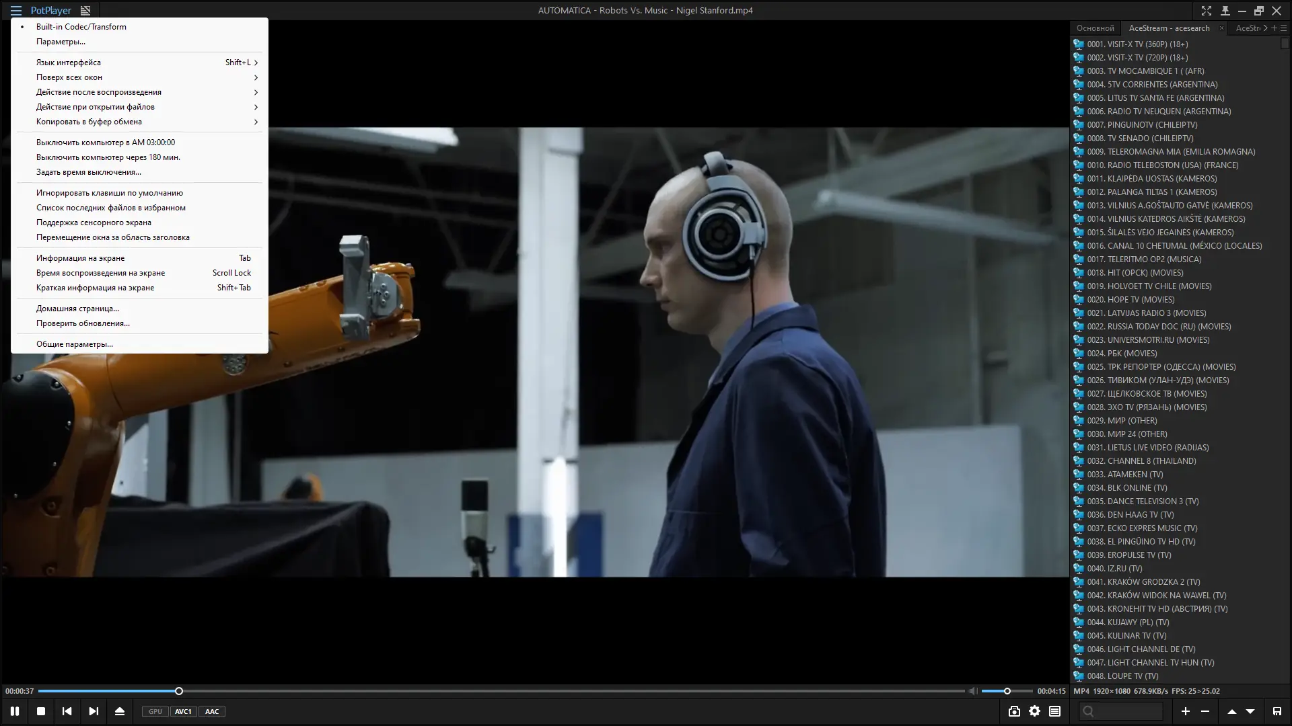
Task: Click the stop playback button
Action: (x=41, y=711)
